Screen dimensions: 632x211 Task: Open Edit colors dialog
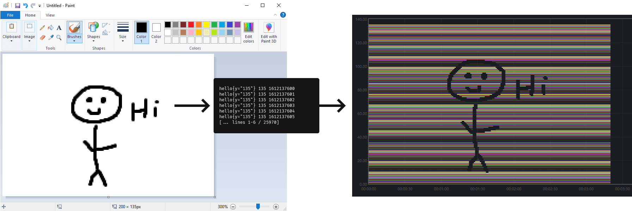(248, 32)
